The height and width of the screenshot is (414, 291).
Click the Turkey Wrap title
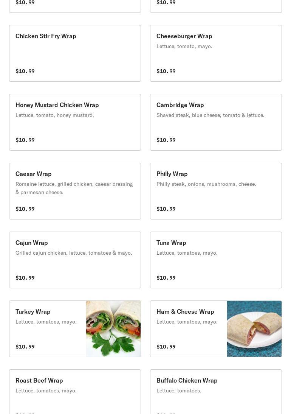(x=33, y=311)
